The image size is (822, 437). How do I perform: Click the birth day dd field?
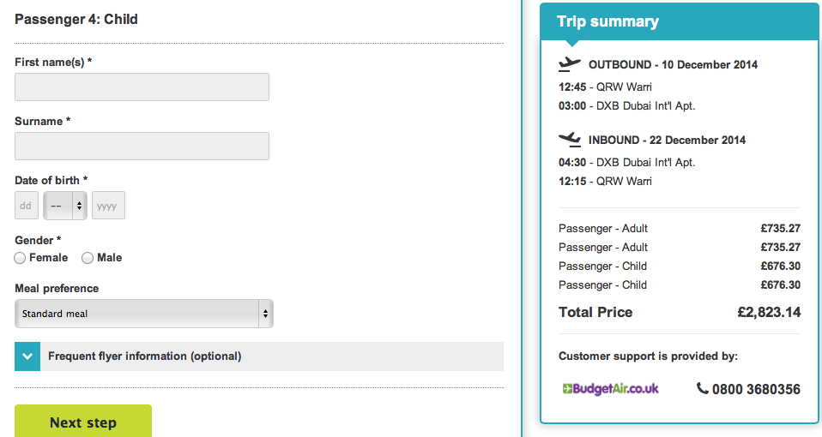tap(27, 206)
